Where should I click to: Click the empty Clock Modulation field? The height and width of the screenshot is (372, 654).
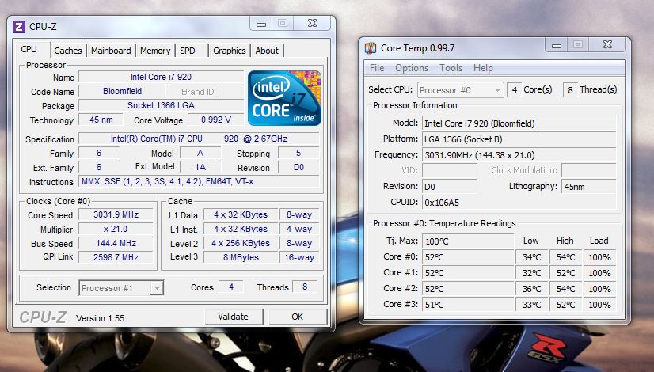(x=589, y=171)
